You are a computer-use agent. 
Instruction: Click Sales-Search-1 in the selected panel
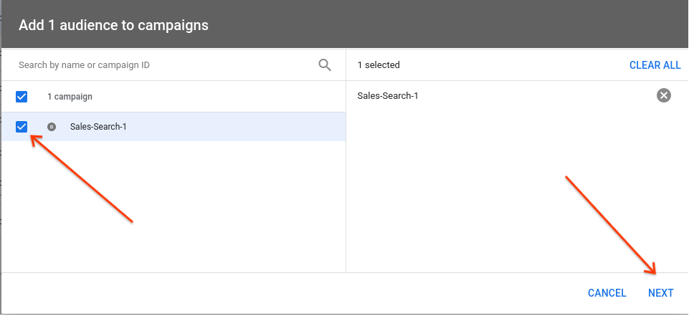click(388, 95)
